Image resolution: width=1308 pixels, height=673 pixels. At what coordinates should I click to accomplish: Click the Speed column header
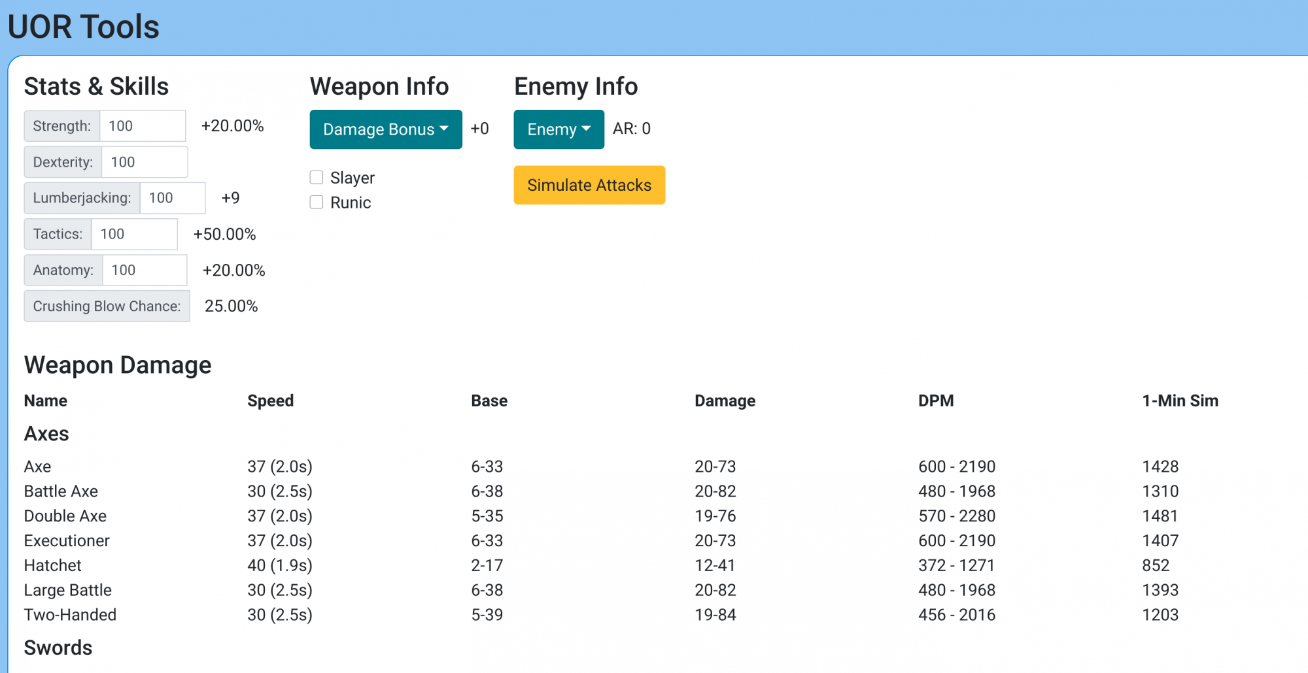coord(271,401)
